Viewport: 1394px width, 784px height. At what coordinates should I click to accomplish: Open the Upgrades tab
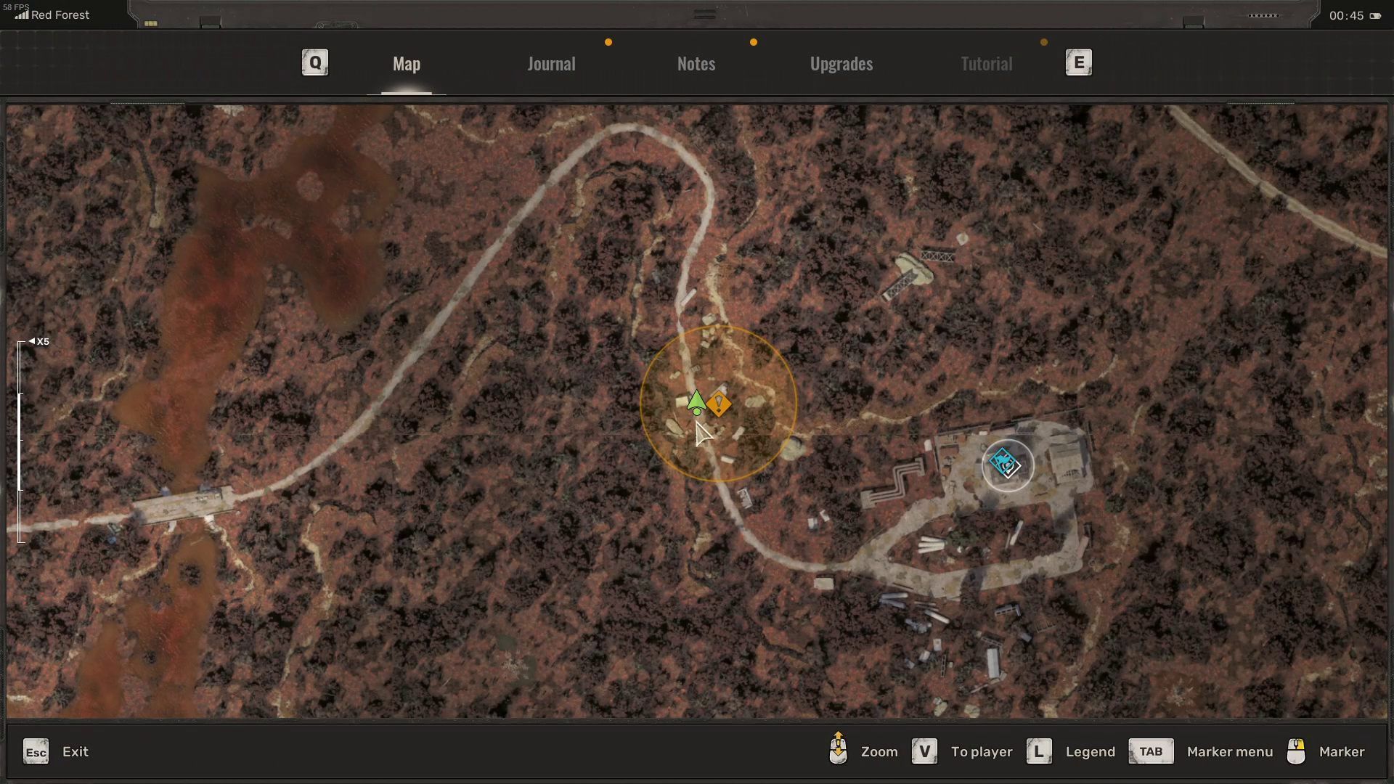841,64
